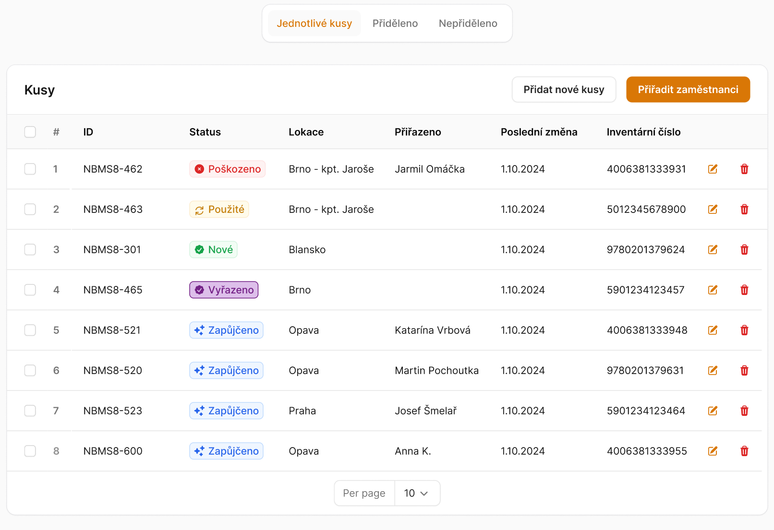
Task: Click the Použité status badge
Action: tap(219, 209)
